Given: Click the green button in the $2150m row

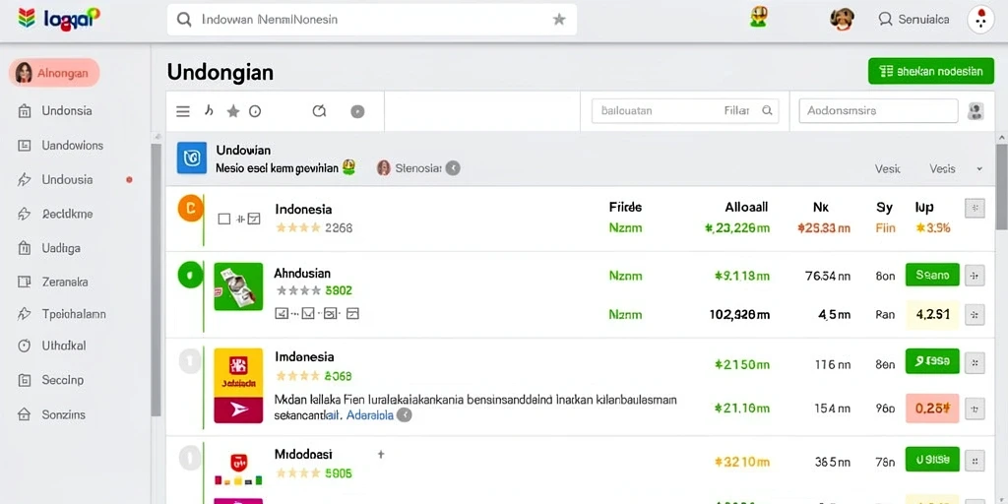Looking at the screenshot, I should click(x=932, y=361).
